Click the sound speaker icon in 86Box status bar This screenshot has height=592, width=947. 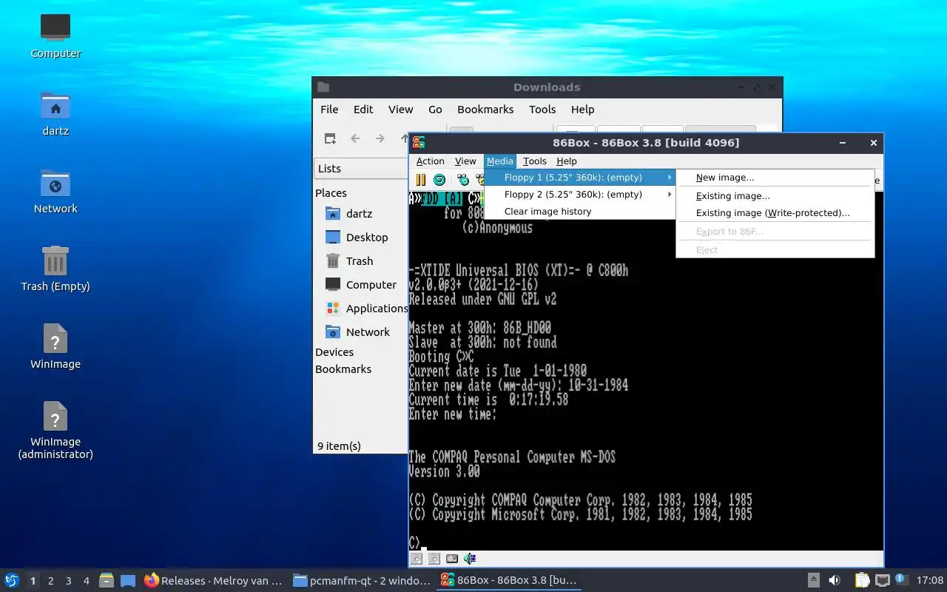(x=470, y=559)
